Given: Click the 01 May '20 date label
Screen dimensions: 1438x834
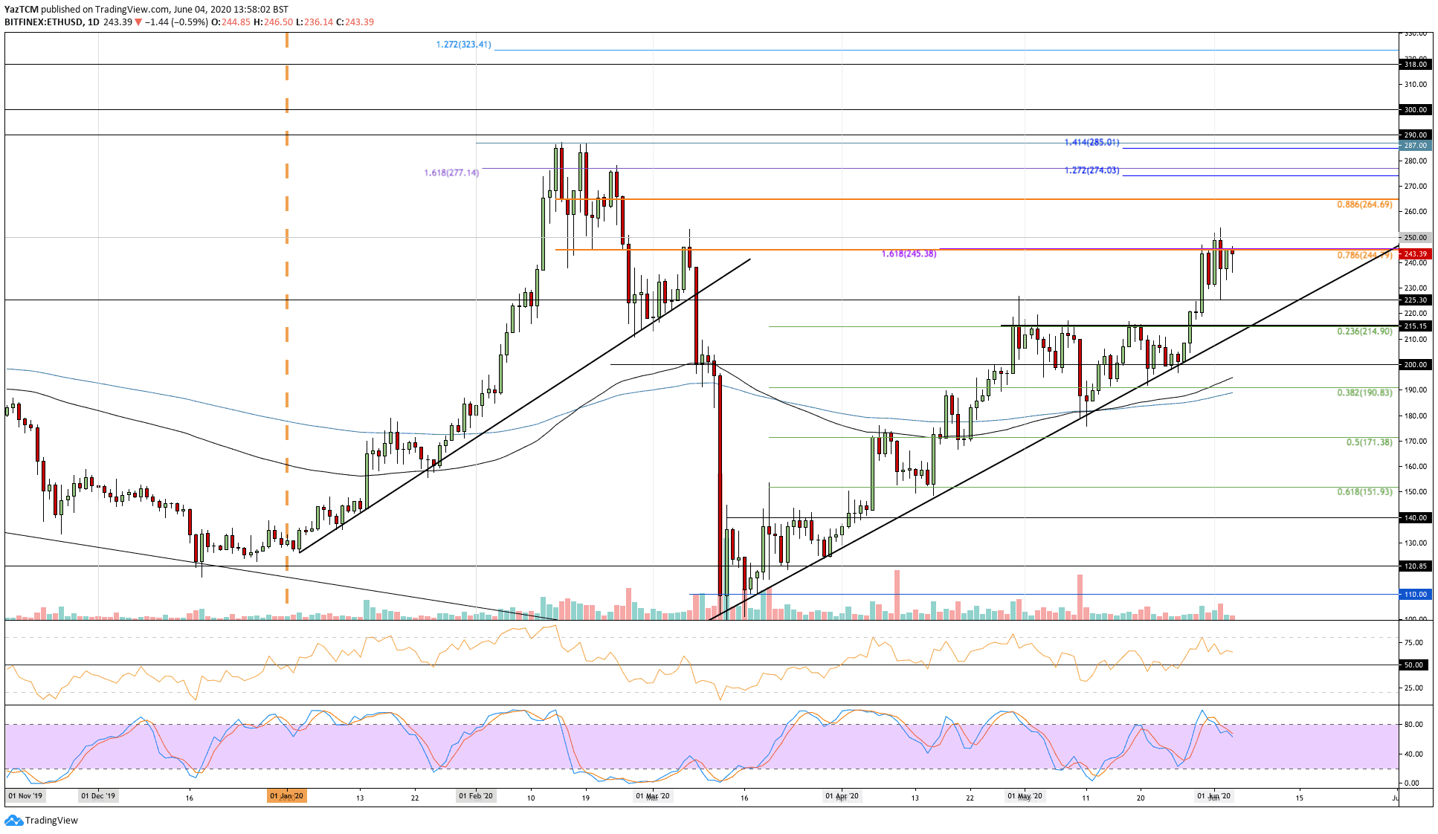Looking at the screenshot, I should pos(1025,795).
